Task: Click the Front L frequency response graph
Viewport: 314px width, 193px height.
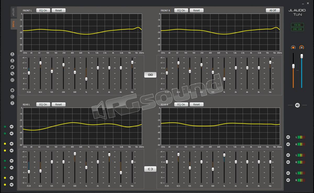Action: 82,32
